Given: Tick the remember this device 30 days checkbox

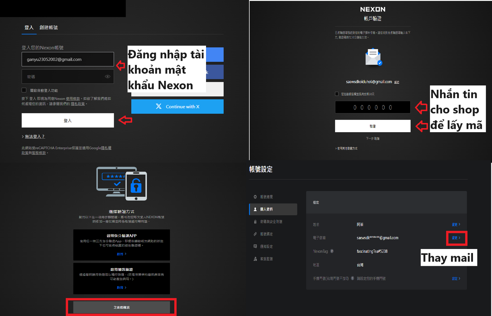Looking at the screenshot, I should pos(337,94).
